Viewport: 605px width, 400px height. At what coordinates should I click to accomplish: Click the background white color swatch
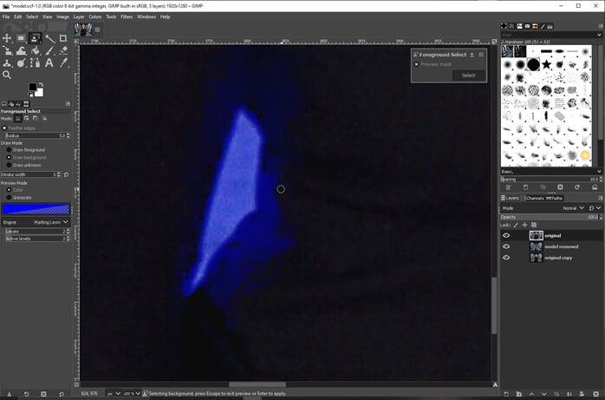[x=40, y=93]
